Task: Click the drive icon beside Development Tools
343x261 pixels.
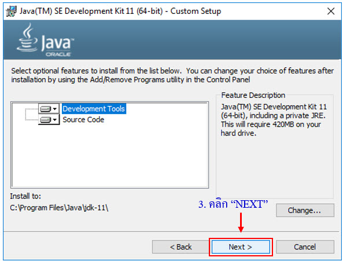Action: tap(46, 109)
